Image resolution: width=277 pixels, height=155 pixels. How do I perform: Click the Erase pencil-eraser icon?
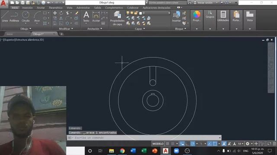coord(77,13)
